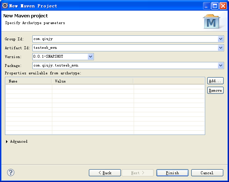Open the Group Id dropdown arrow
This screenshot has width=229, height=182.
221,39
